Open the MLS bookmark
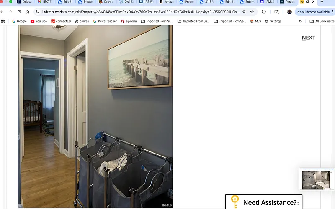335x209 pixels. coord(255,21)
